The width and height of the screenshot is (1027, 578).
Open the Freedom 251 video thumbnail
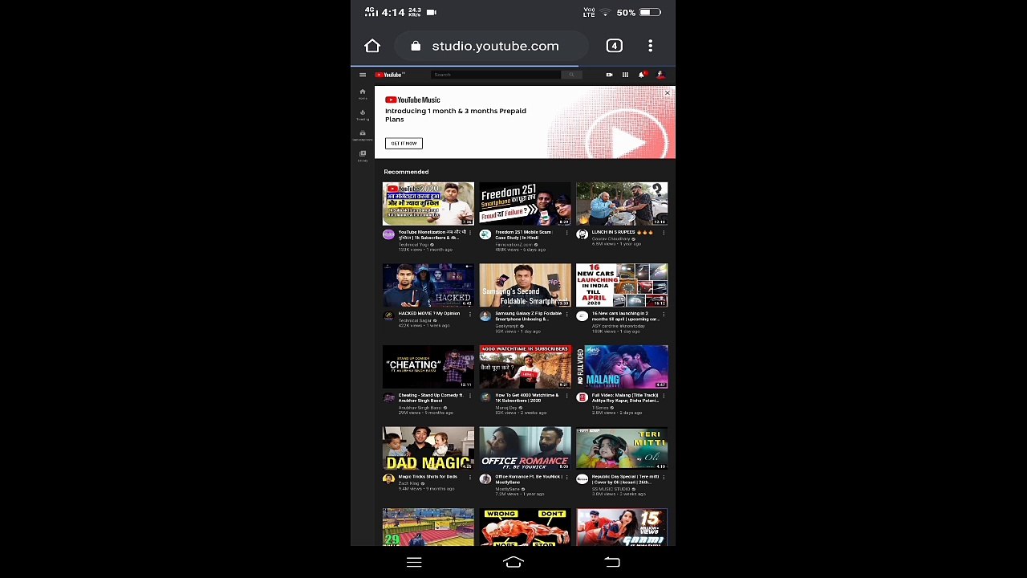click(525, 204)
